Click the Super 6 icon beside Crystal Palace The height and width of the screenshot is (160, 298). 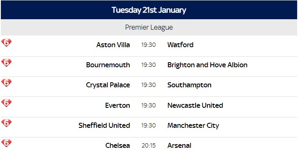pyautogui.click(x=6, y=83)
